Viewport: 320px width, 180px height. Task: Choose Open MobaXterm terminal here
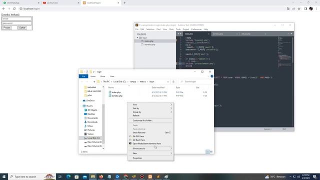[x=150, y=143]
